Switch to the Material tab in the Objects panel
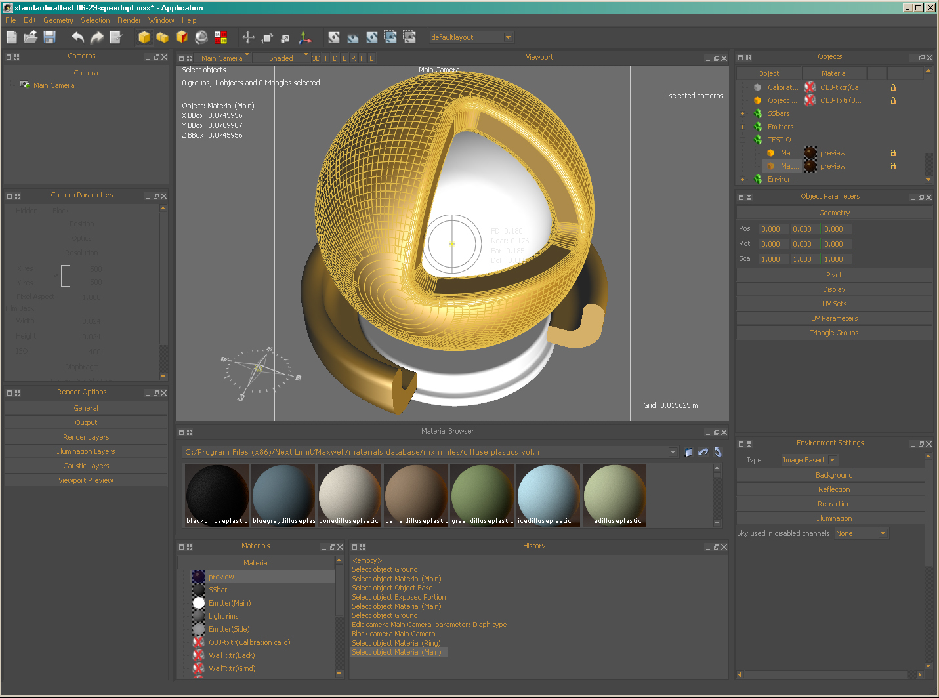This screenshot has height=698, width=939. pos(834,73)
